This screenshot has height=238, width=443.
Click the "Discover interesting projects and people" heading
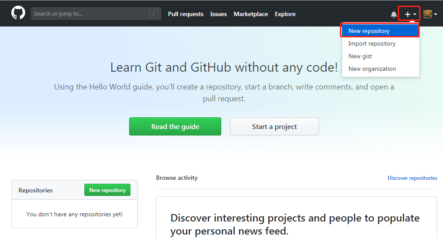295,225
